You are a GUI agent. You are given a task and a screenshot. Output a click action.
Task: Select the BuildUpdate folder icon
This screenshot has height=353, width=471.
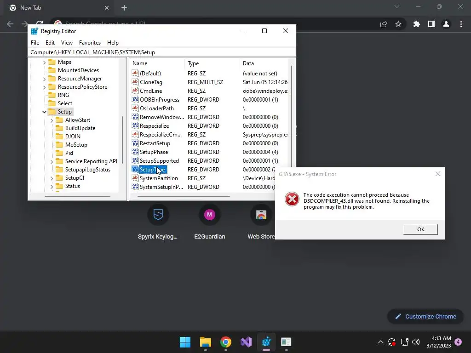point(59,128)
